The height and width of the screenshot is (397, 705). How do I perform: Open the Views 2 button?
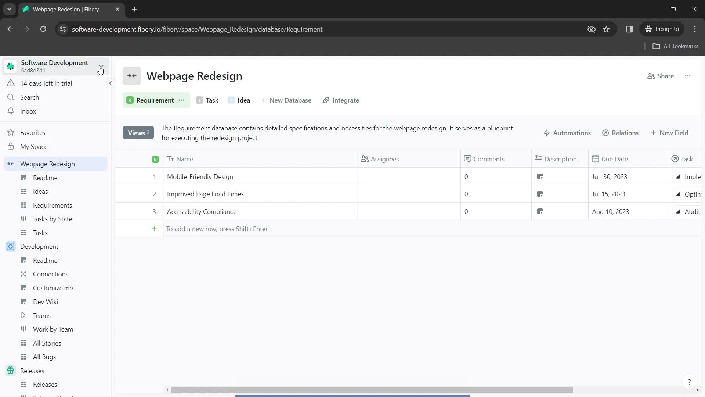coord(138,133)
